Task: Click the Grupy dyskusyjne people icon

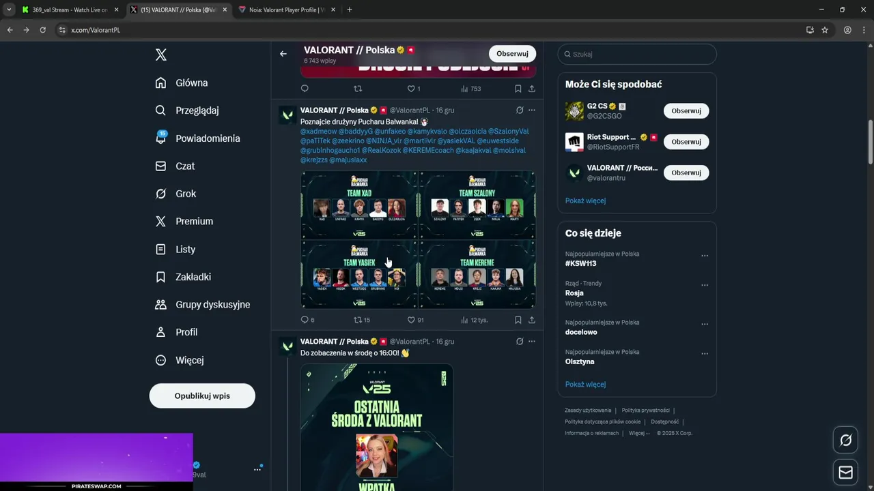Action: pyautogui.click(x=160, y=305)
